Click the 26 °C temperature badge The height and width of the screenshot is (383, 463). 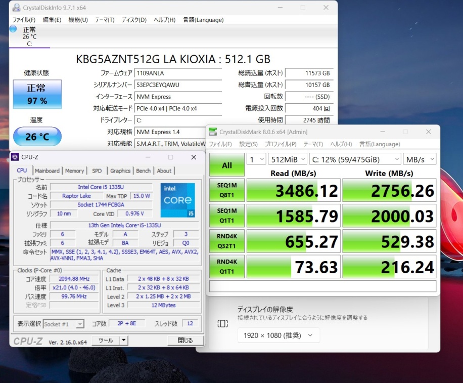coord(37,137)
